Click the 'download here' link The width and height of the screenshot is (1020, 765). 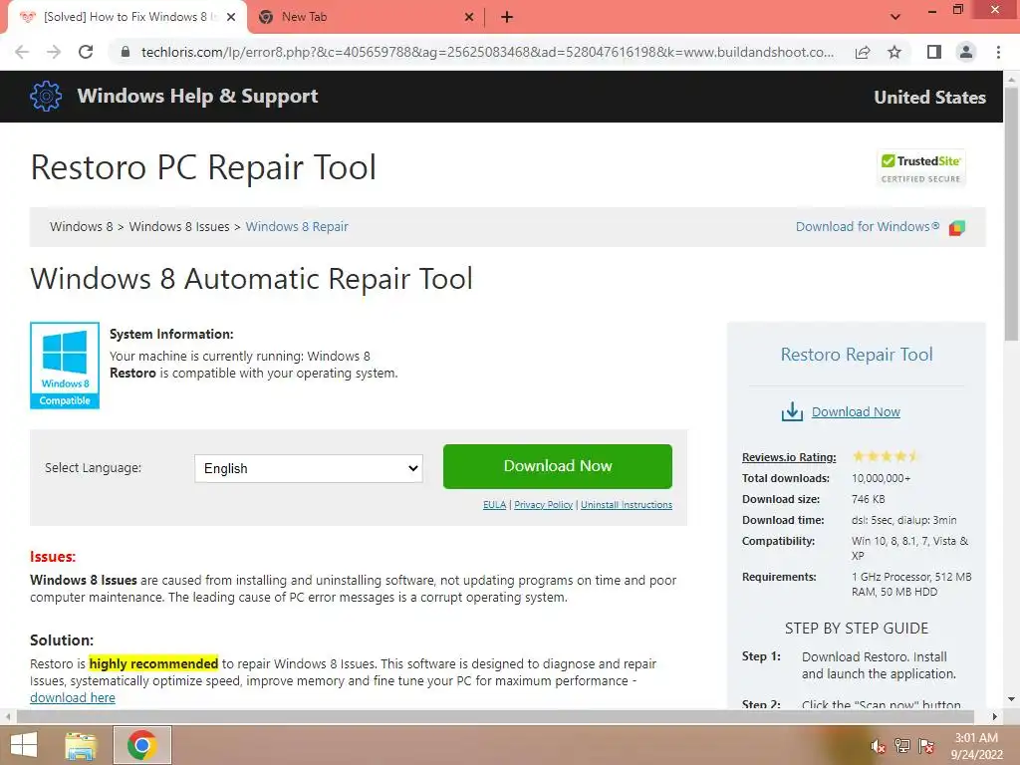(x=72, y=698)
